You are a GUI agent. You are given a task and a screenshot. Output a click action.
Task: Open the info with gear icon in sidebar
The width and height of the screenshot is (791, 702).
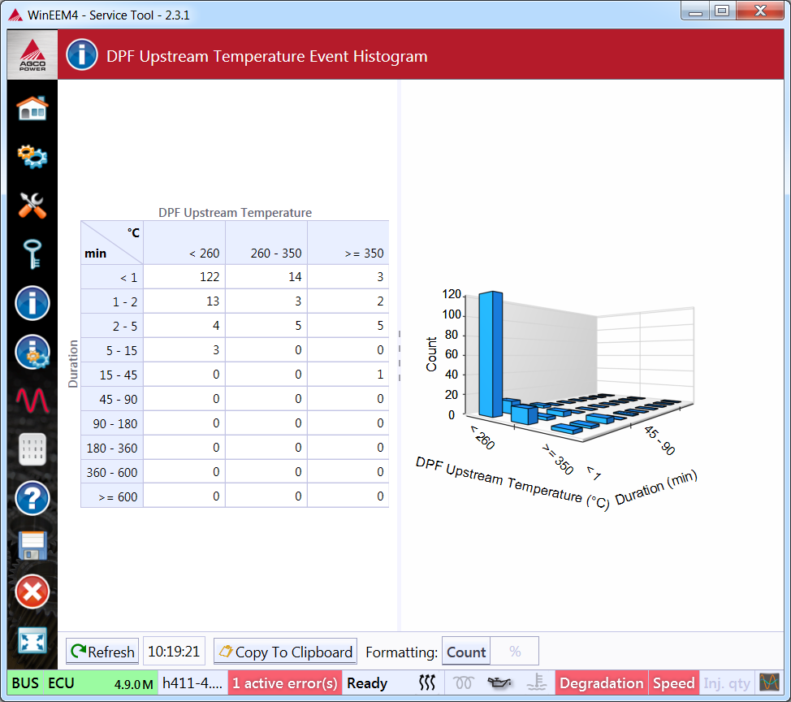(x=32, y=352)
